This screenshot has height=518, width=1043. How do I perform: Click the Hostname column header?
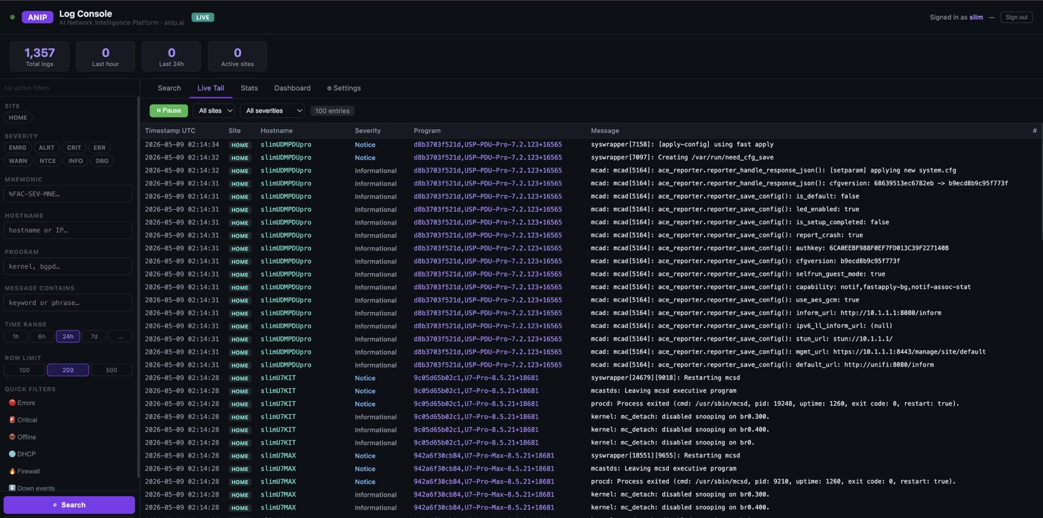pos(276,130)
